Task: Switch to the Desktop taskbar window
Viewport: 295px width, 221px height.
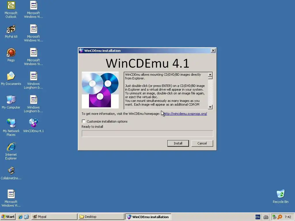Action: click(101, 217)
